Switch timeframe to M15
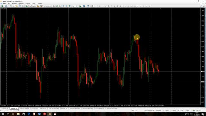The image size is (206, 116). tap(131, 6)
